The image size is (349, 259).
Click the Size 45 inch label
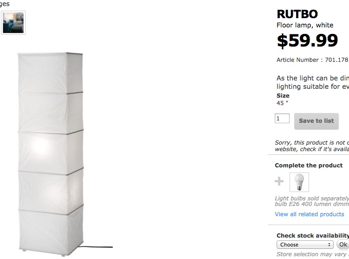coord(283,100)
